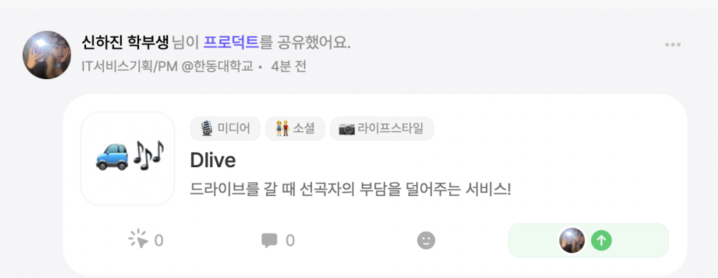Open the three-dot more options menu

click(673, 45)
